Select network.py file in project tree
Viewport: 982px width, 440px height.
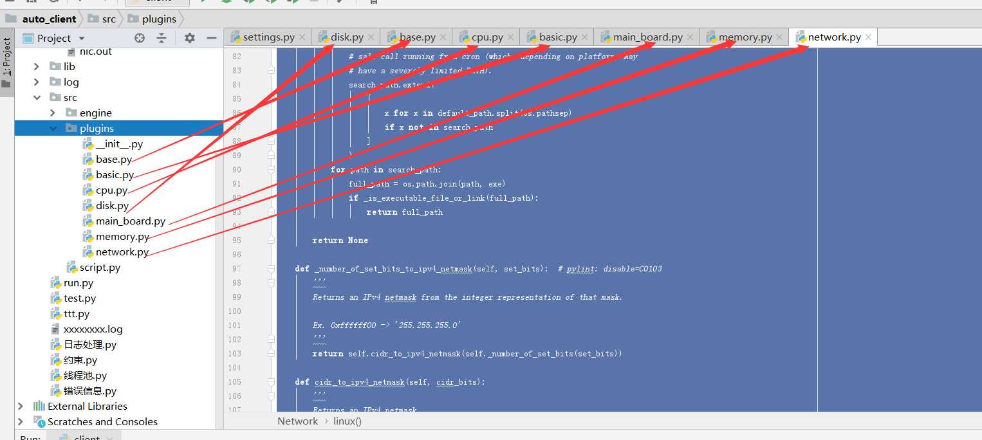(122, 252)
